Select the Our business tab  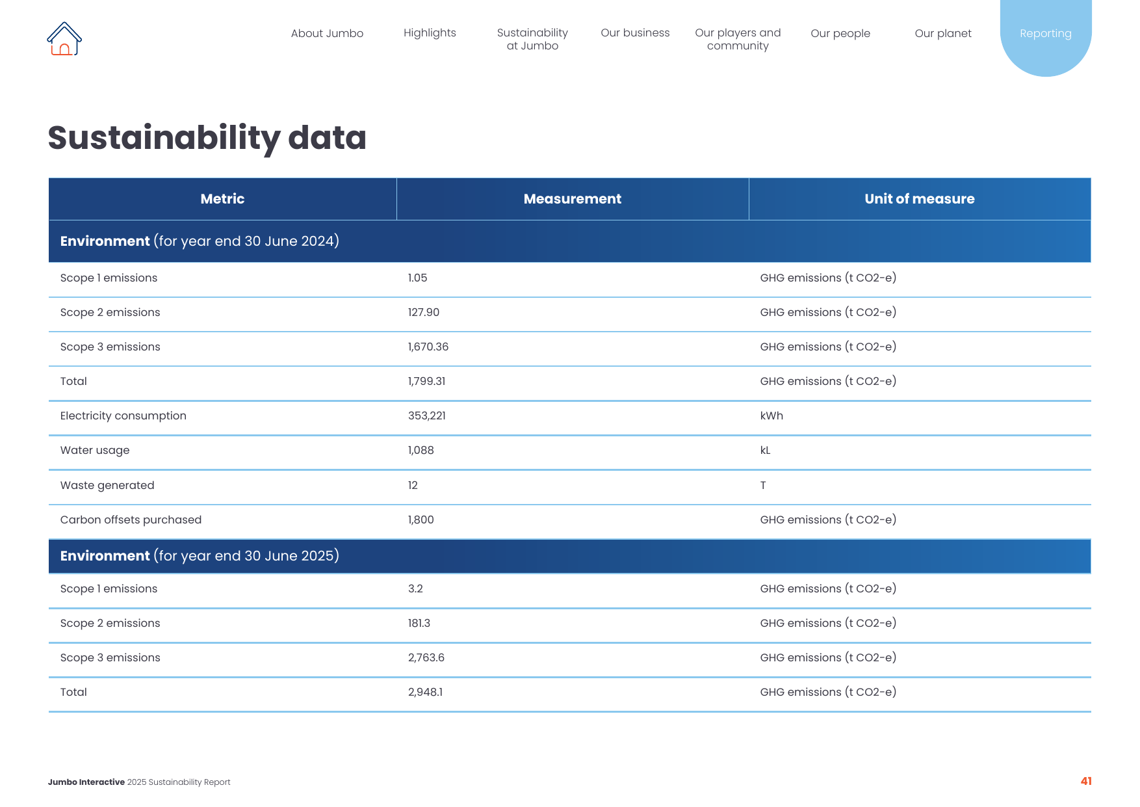635,33
